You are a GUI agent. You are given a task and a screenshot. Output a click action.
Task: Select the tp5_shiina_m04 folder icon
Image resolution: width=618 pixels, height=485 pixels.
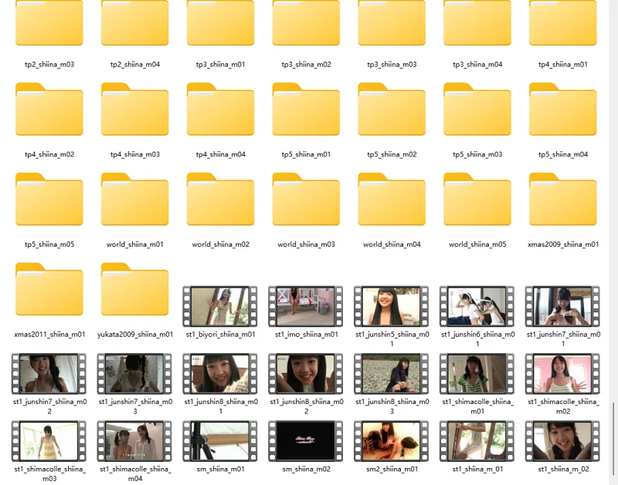pyautogui.click(x=563, y=109)
